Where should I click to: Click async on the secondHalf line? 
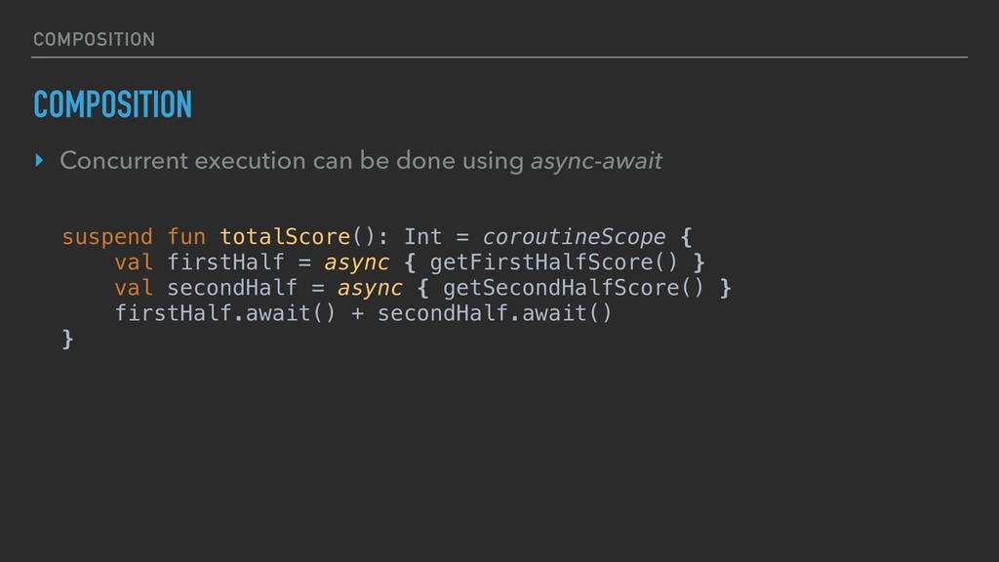click(370, 288)
